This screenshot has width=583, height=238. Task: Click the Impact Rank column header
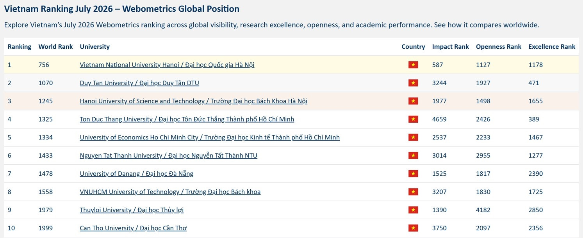pyautogui.click(x=450, y=46)
